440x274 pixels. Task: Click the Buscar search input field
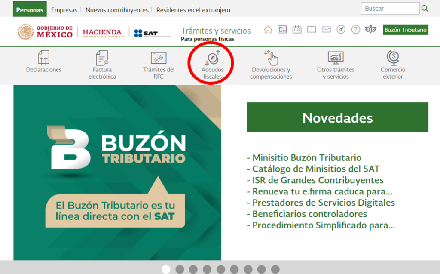point(389,8)
